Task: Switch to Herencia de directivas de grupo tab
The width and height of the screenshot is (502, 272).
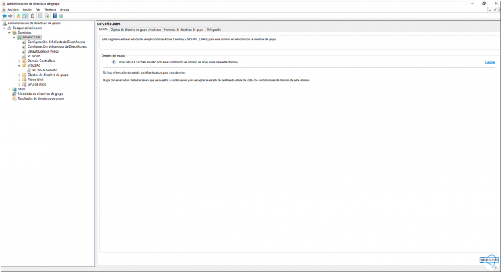Action: [x=184, y=30]
